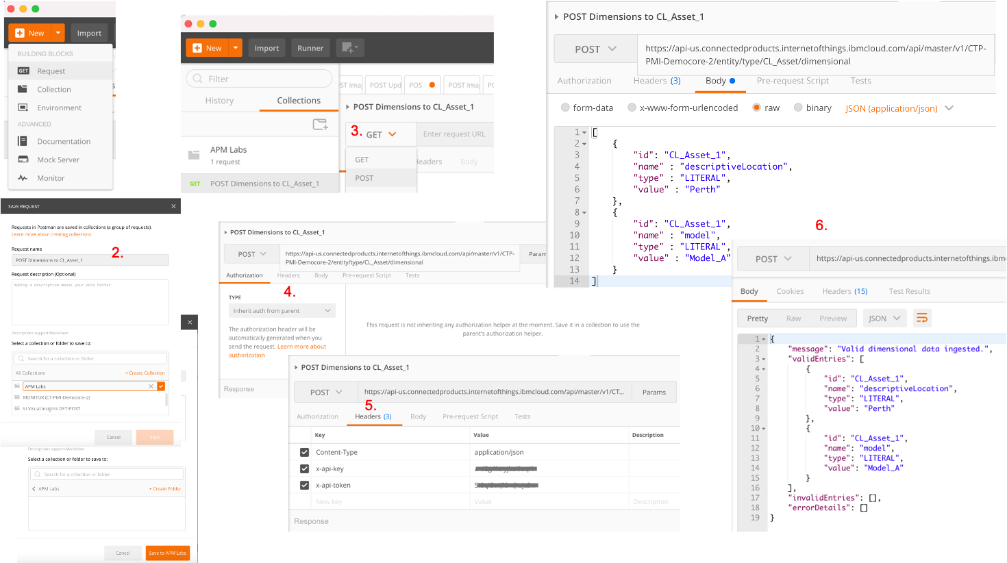Image resolution: width=1007 pixels, height=563 pixels.
Task: Select the x-www-form-urlencoded radio button
Action: click(x=632, y=108)
